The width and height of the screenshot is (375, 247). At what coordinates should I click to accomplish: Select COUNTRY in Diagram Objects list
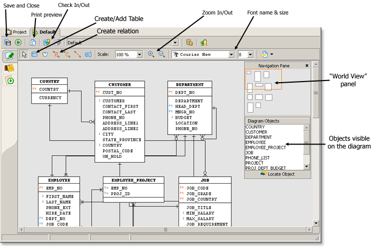(255, 127)
